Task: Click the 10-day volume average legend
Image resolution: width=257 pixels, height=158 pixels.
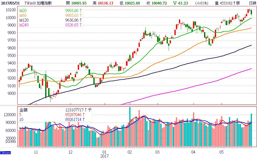Action: pos(21,119)
